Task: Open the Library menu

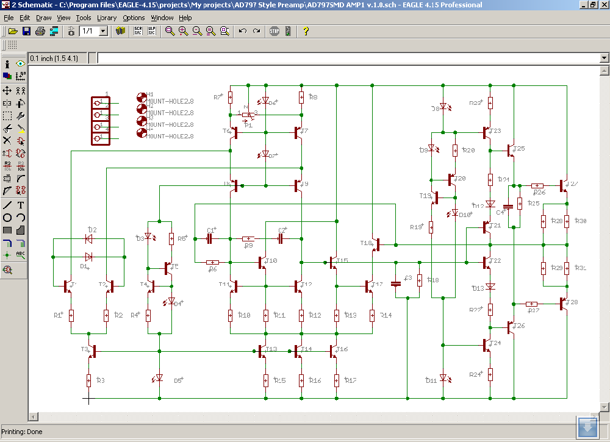Action: (x=107, y=18)
